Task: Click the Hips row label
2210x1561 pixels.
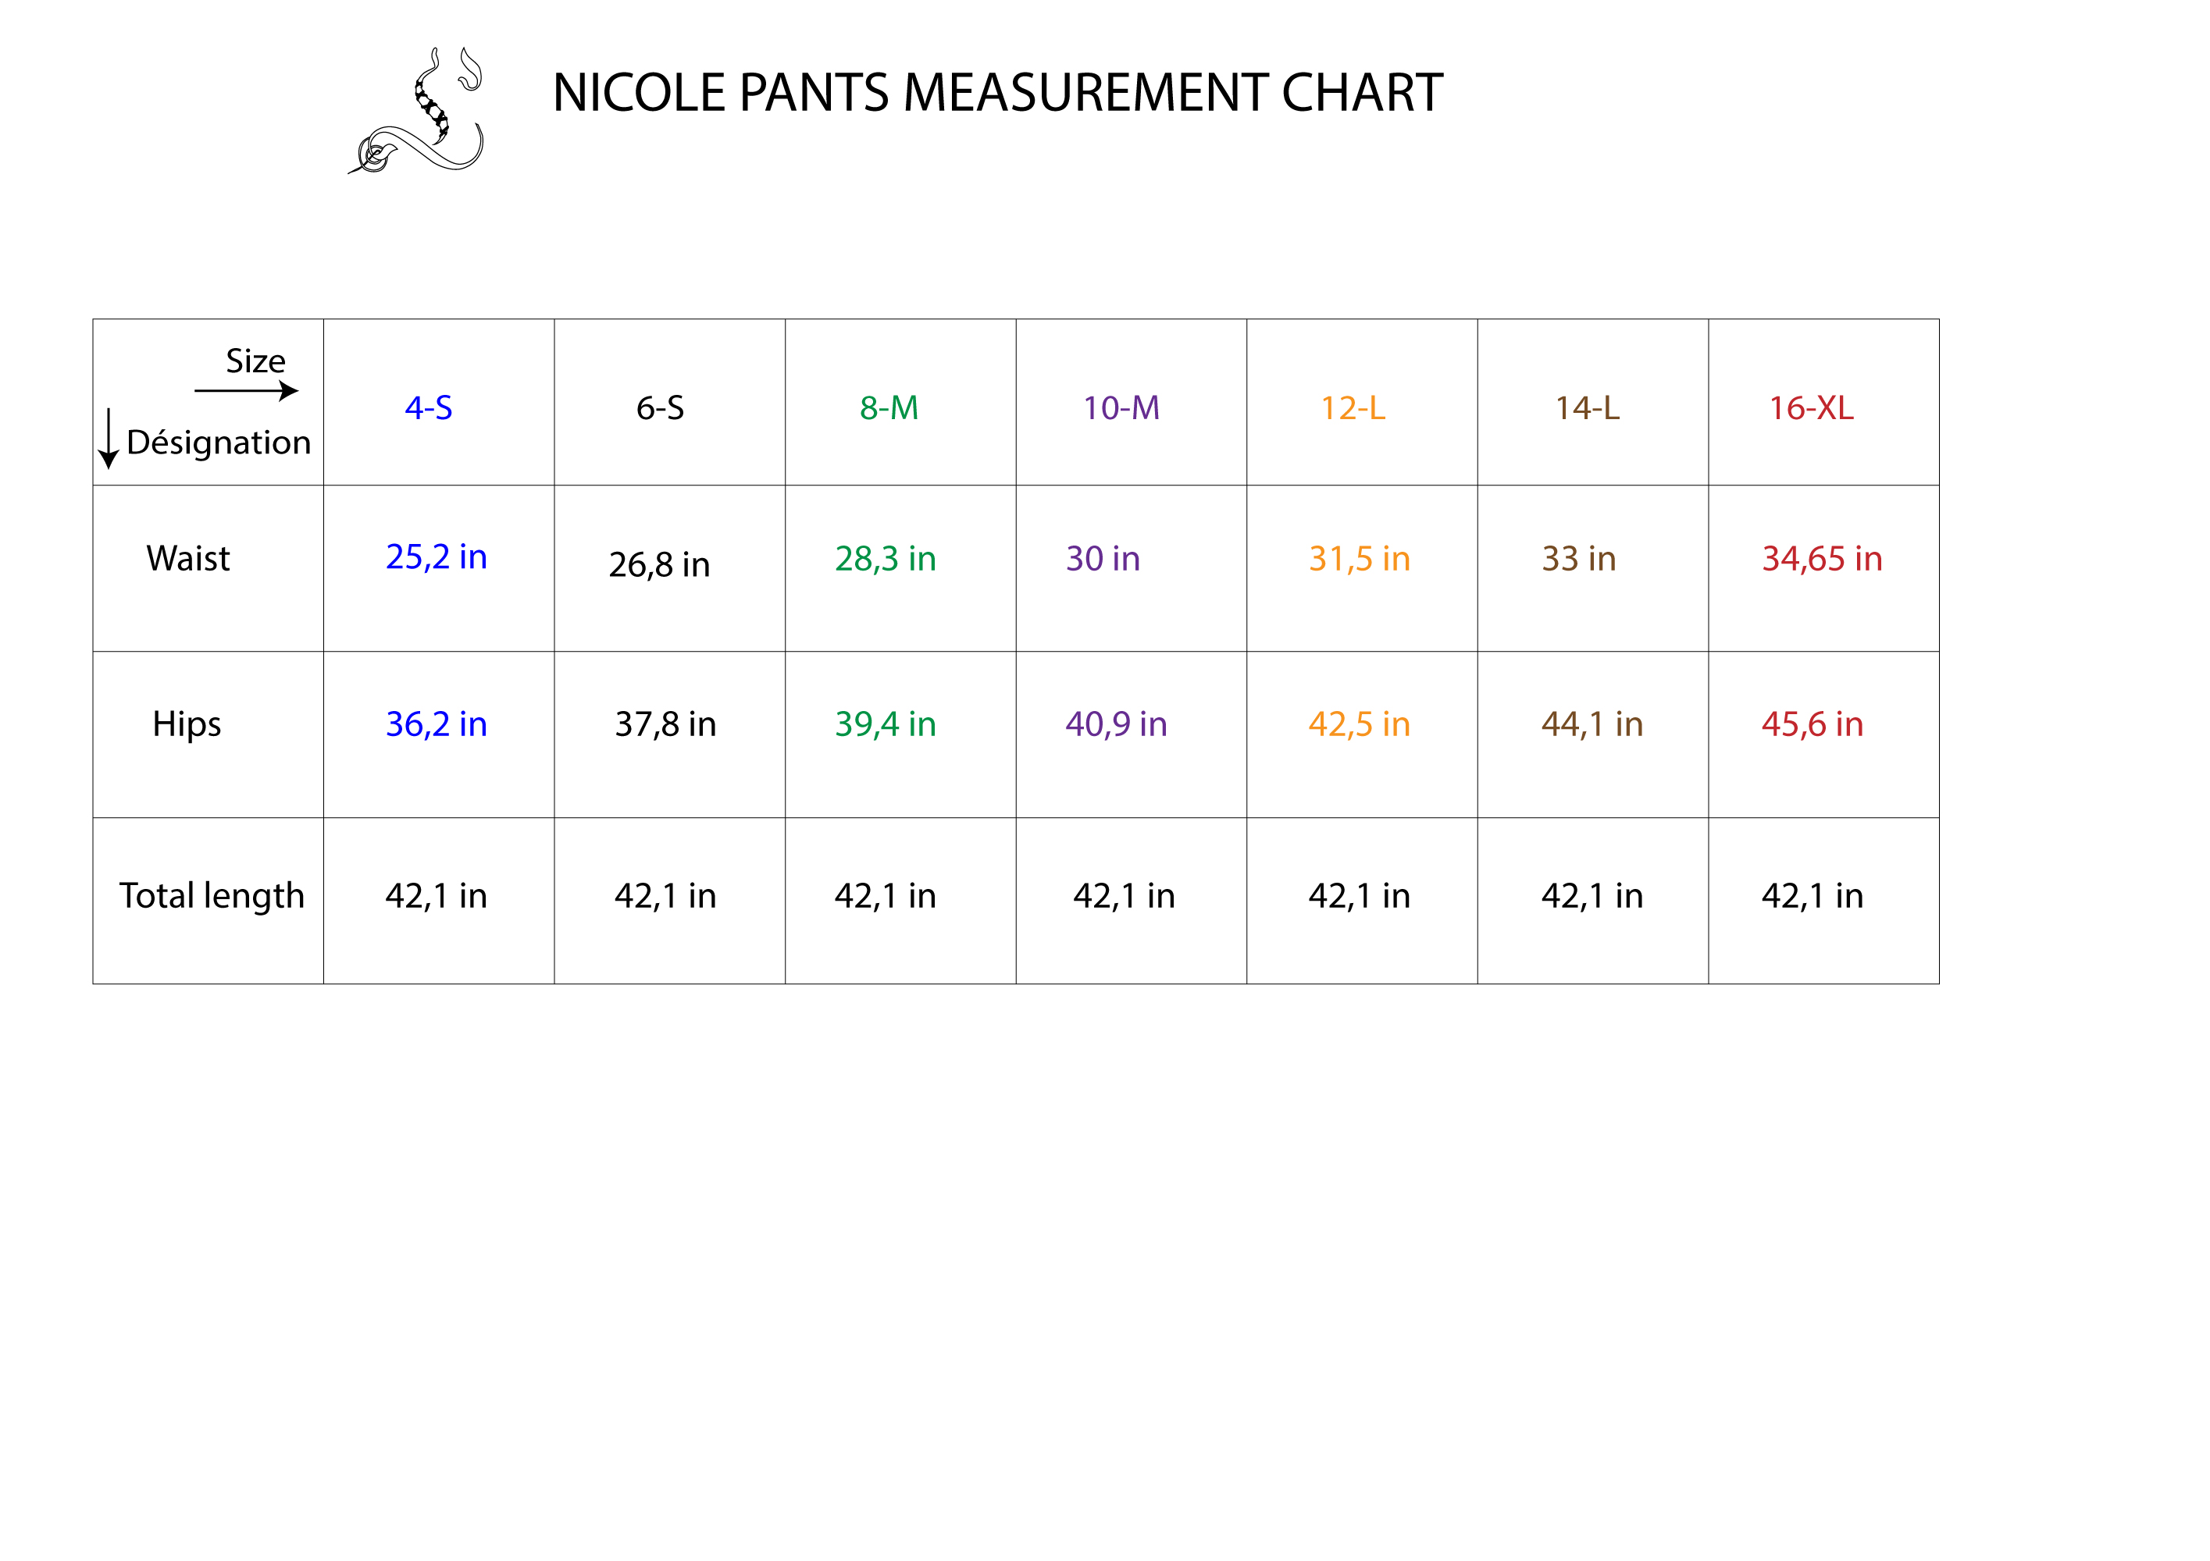Action: click(187, 724)
